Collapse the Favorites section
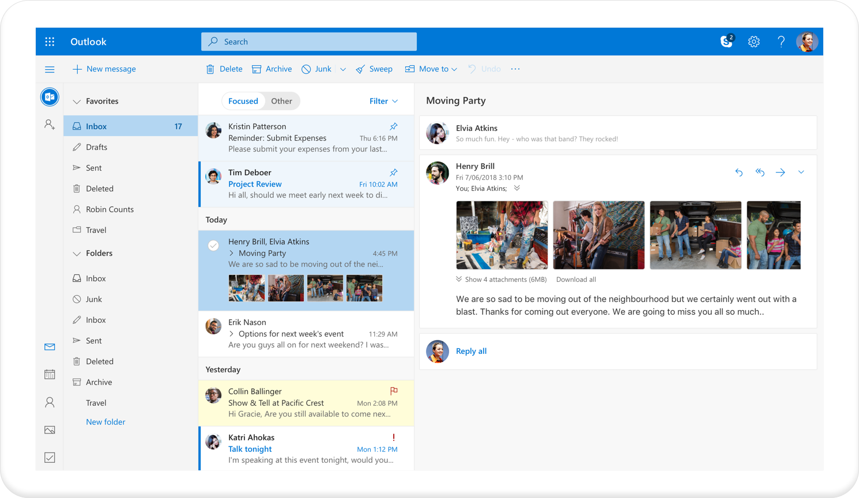This screenshot has height=498, width=859. pyautogui.click(x=77, y=101)
